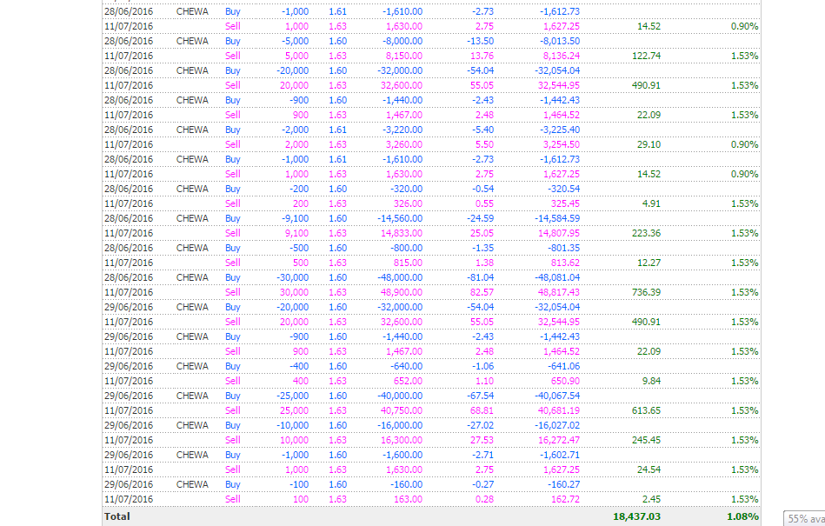Click the sell amount 815.00
The height and width of the screenshot is (526, 825).
409,262
